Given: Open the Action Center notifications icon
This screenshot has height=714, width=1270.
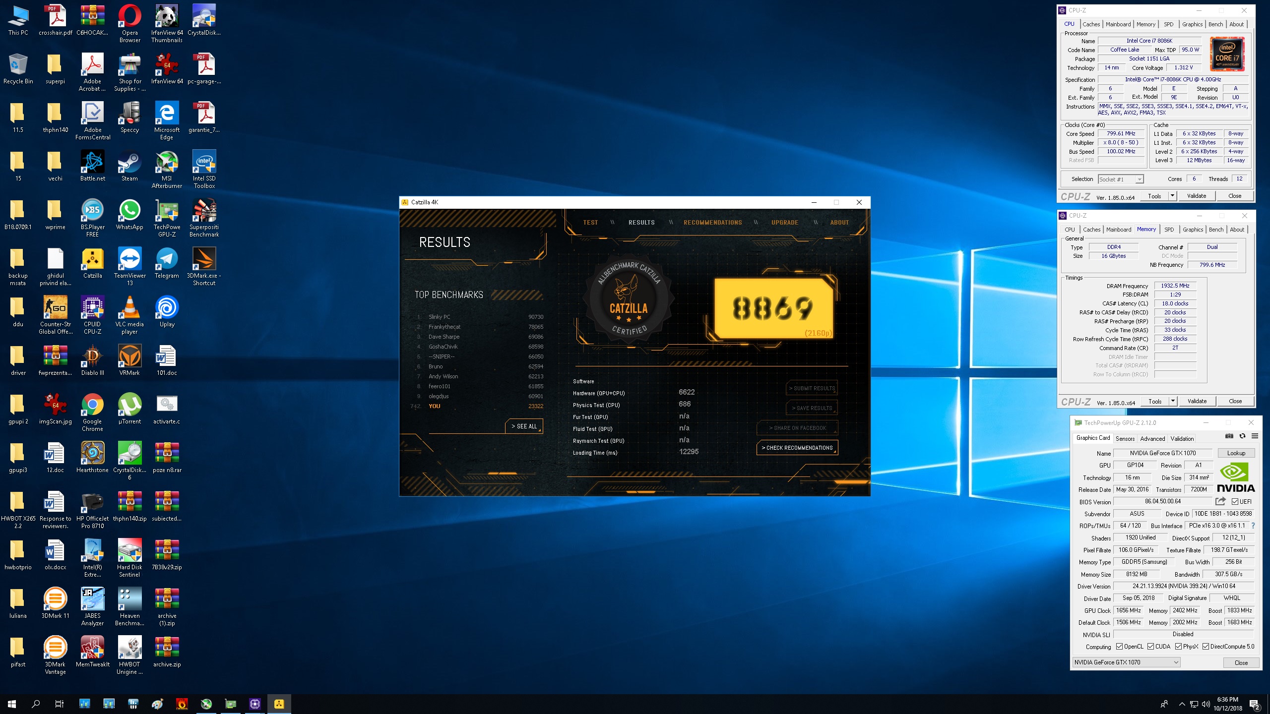Looking at the screenshot, I should (x=1255, y=704).
